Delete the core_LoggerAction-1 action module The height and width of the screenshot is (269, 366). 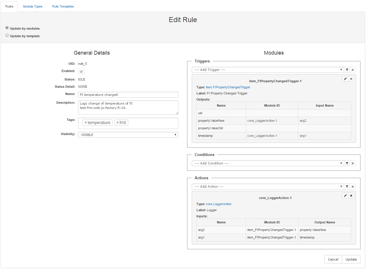tap(351, 196)
